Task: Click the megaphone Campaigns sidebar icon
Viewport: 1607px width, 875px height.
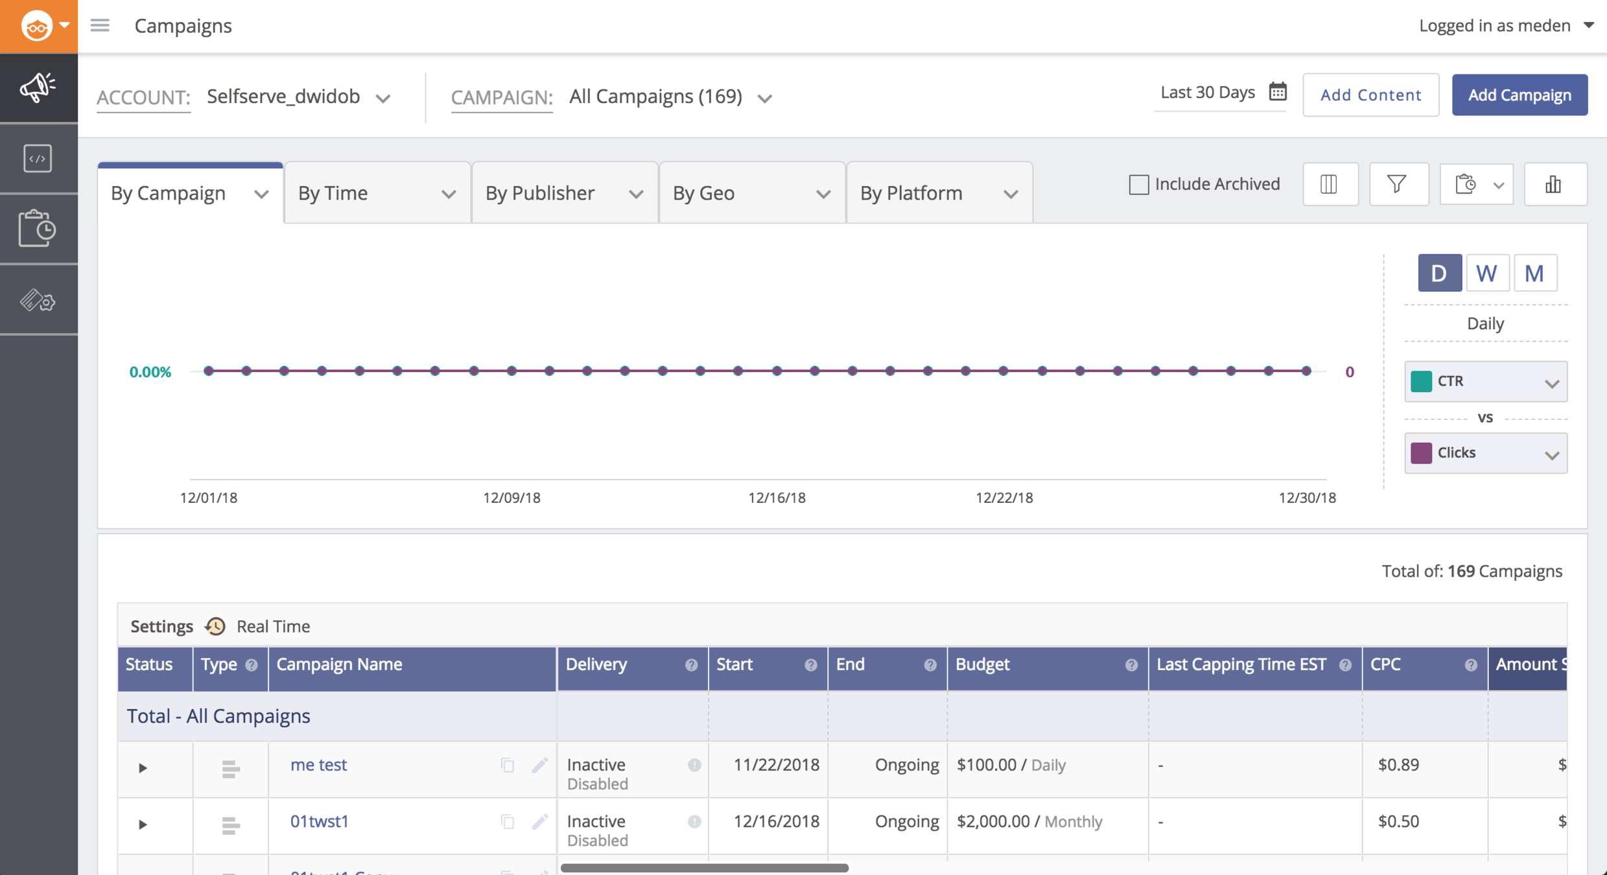Action: click(x=38, y=87)
